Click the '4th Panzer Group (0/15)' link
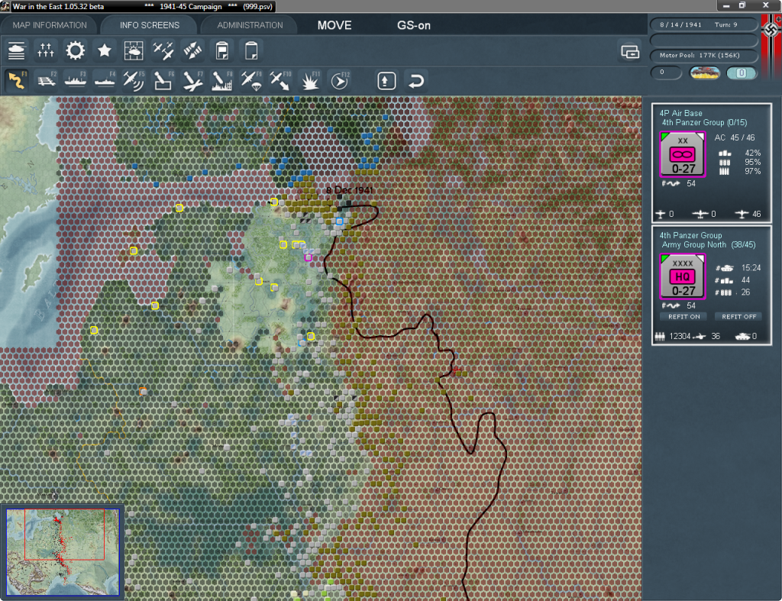Image resolution: width=782 pixels, height=601 pixels. pyautogui.click(x=704, y=123)
